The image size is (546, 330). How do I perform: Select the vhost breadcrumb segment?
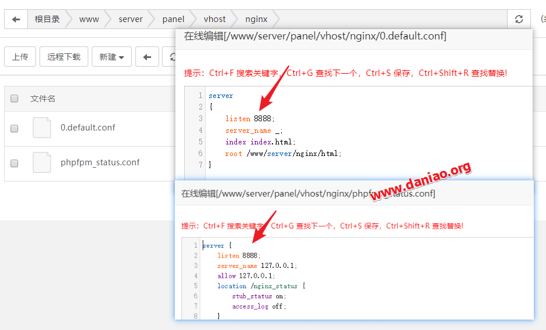(x=215, y=19)
